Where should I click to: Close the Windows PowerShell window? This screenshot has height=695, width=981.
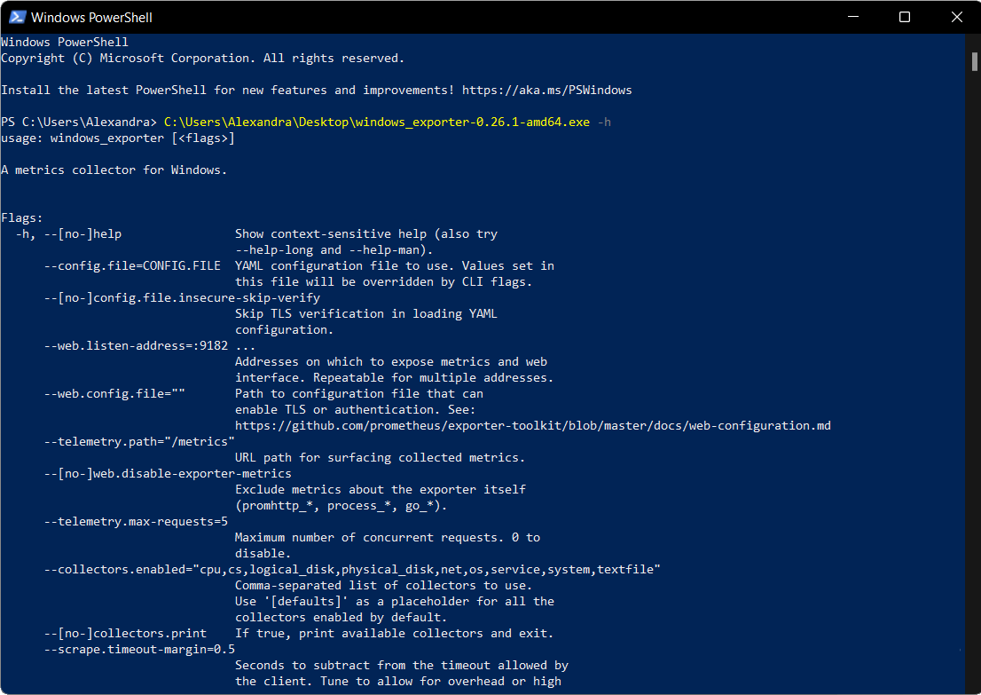[955, 17]
